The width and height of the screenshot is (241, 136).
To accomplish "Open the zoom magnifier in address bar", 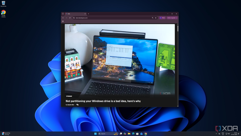I will click(x=153, y=18).
